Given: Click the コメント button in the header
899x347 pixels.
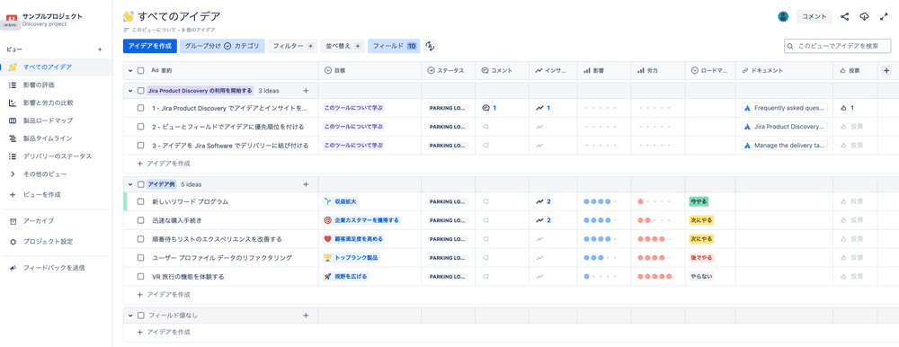Looking at the screenshot, I should [x=814, y=17].
